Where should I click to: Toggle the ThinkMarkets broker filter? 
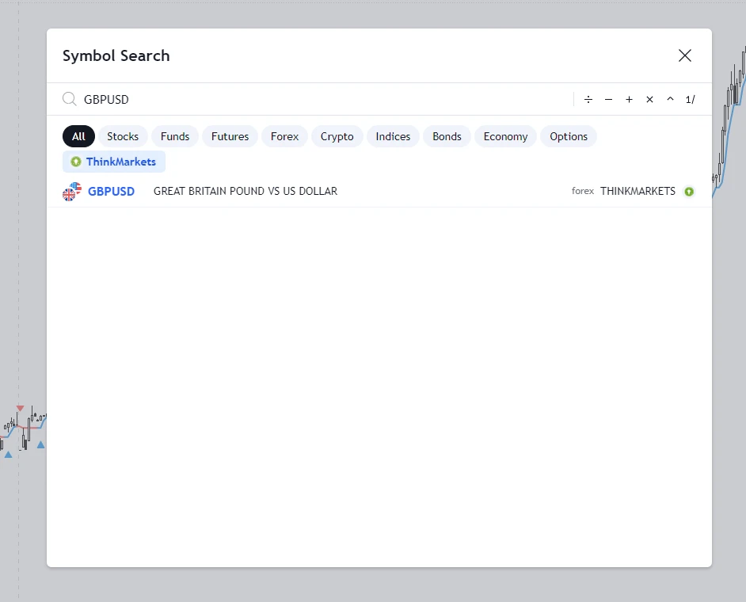point(114,162)
